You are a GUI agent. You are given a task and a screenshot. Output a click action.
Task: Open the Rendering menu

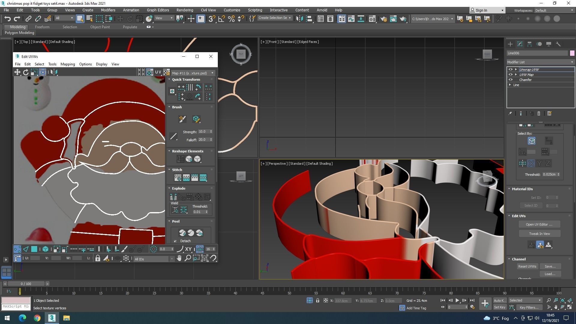pyautogui.click(x=184, y=10)
